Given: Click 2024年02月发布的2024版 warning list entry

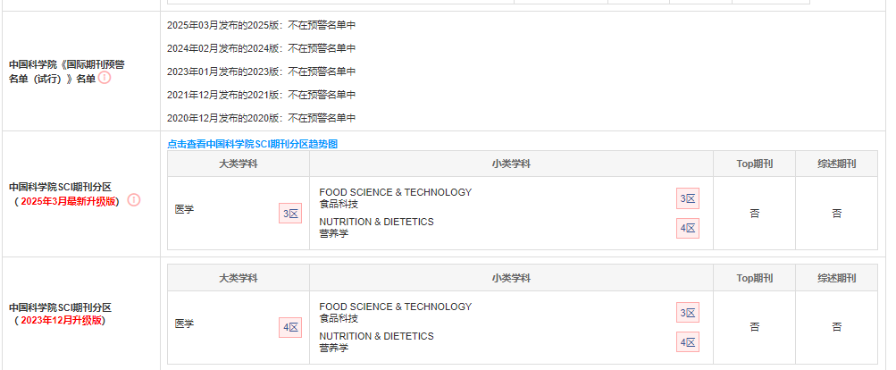Looking at the screenshot, I should (261, 48).
